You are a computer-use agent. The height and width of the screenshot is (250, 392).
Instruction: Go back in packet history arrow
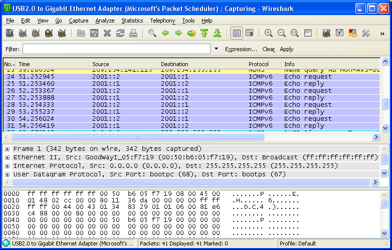tap(165, 33)
